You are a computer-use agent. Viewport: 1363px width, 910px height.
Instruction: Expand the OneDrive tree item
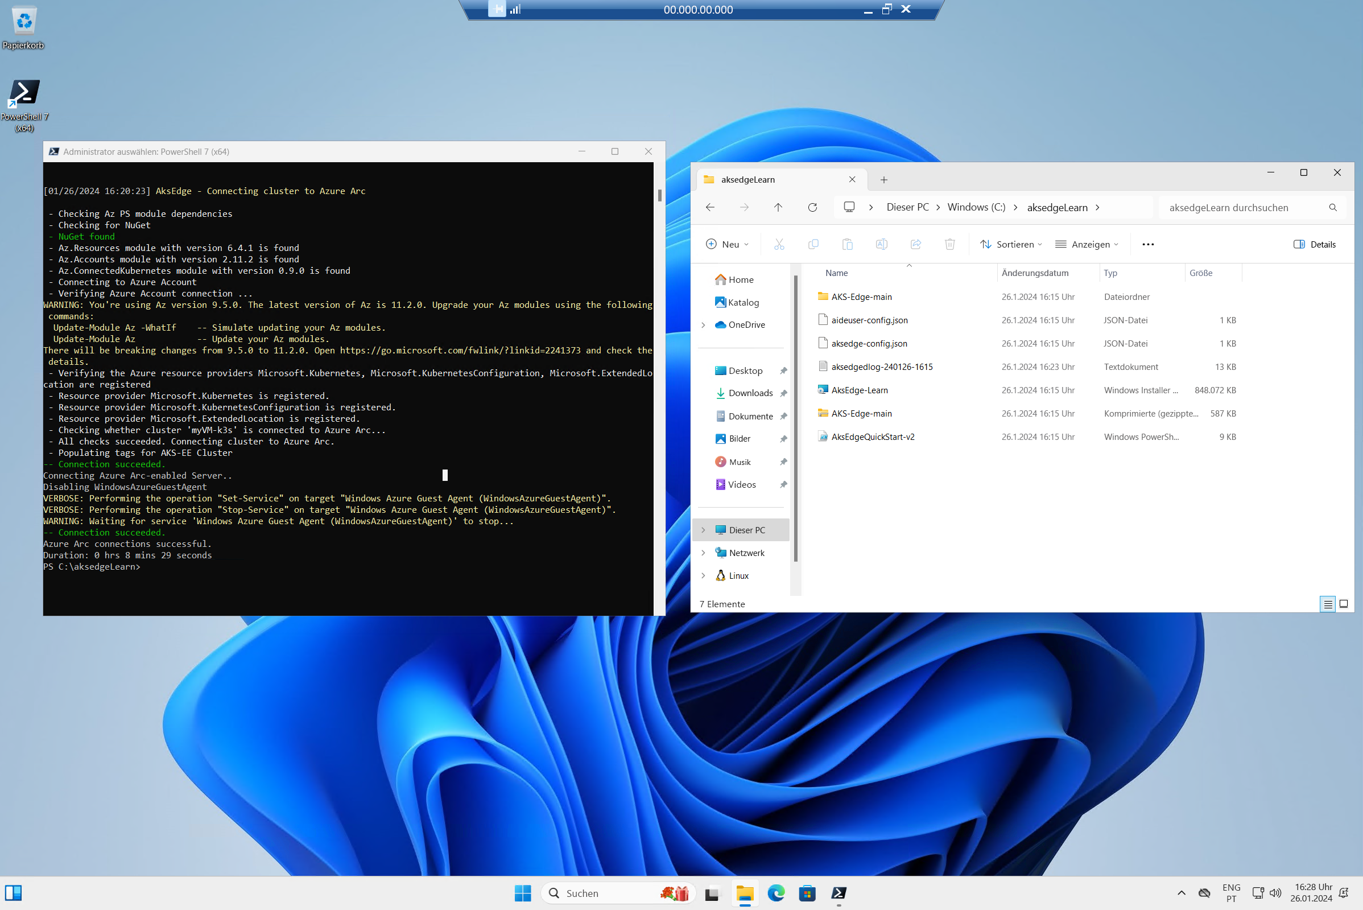(x=703, y=324)
